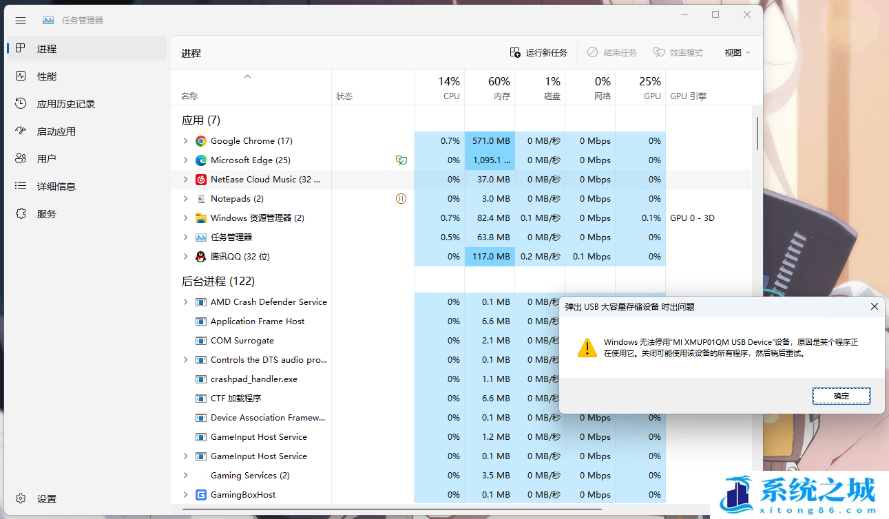Expand the 腾讯QQ process group
889x519 pixels.
coord(185,257)
